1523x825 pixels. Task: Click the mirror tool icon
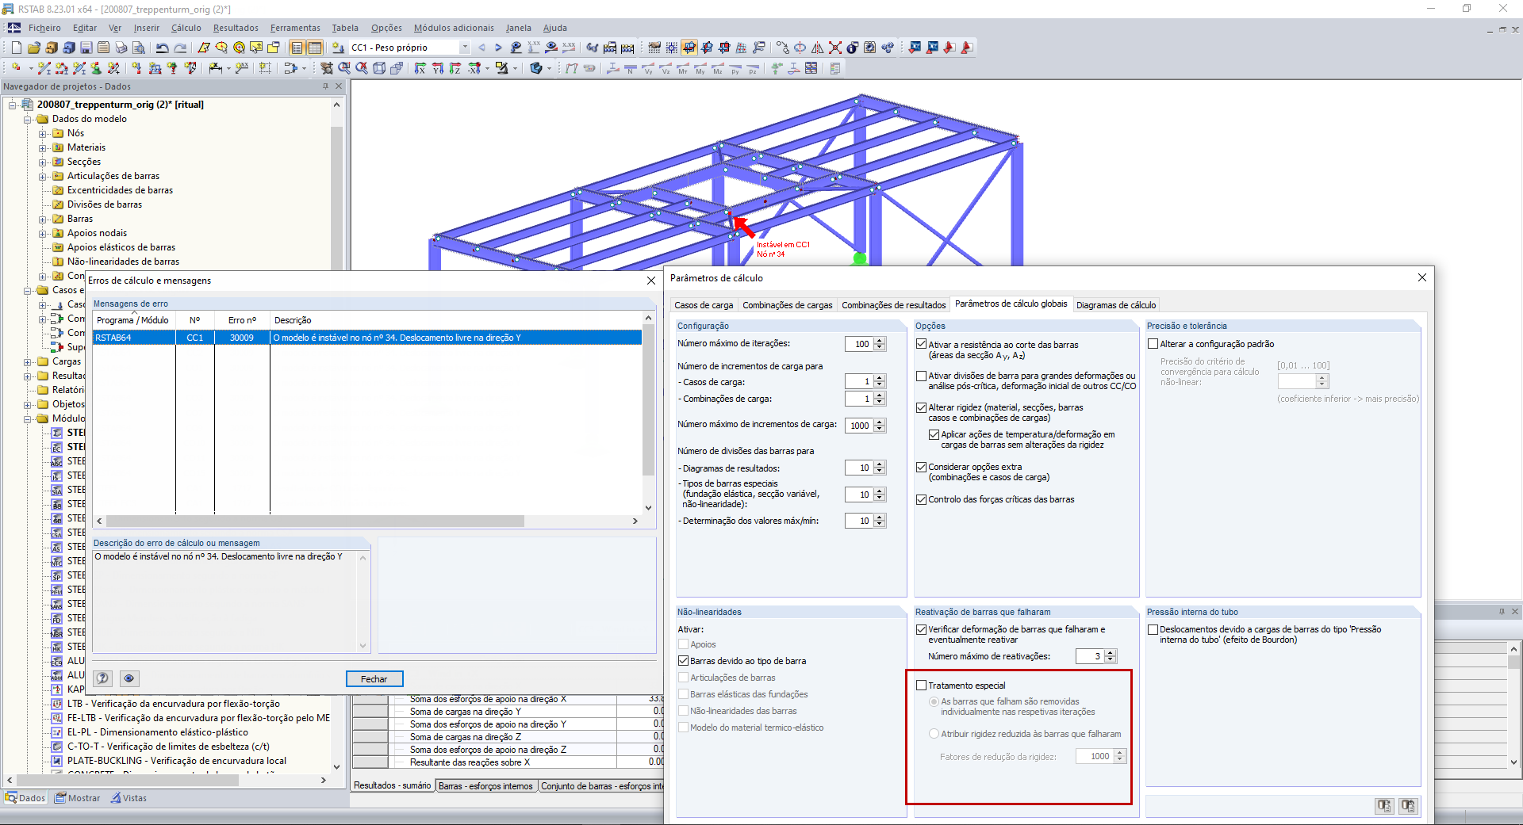[817, 48]
